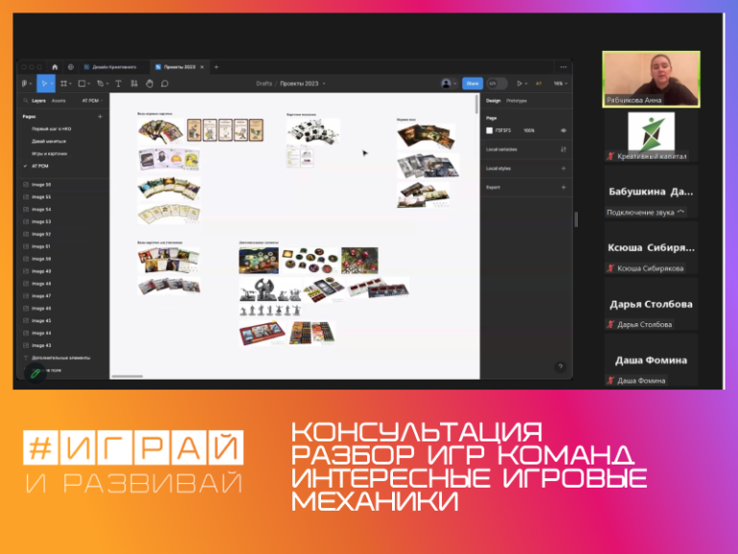Present prototype with play icon
Image resolution: width=738 pixels, height=554 pixels.
click(x=519, y=84)
